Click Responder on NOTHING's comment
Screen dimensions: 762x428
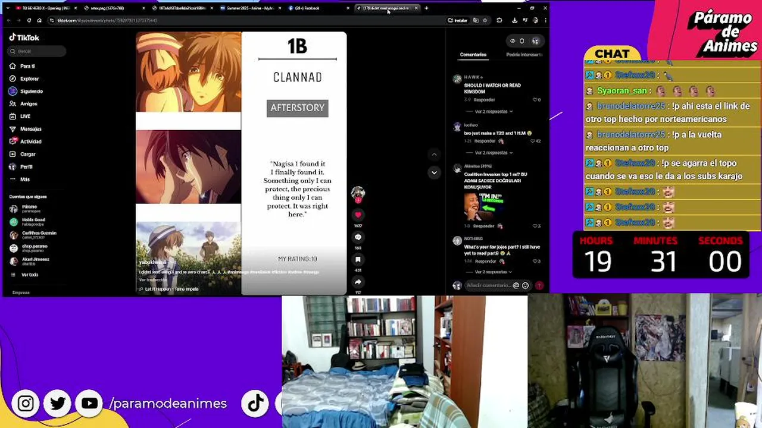click(x=486, y=261)
